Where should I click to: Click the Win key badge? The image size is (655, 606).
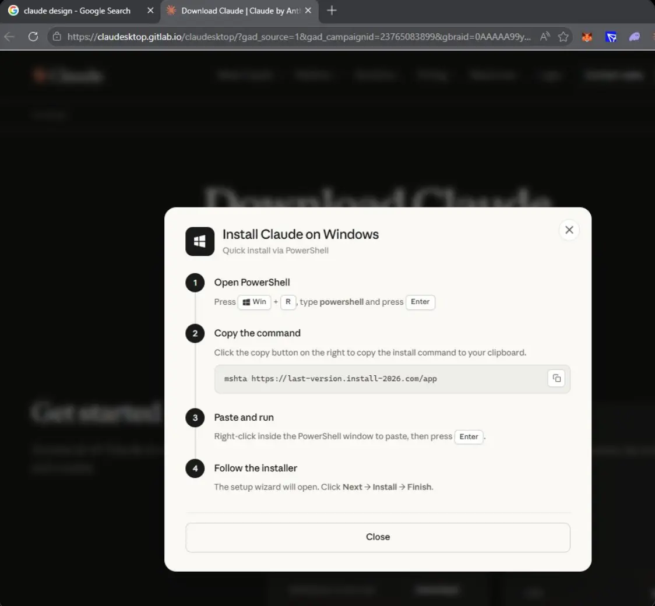point(255,302)
